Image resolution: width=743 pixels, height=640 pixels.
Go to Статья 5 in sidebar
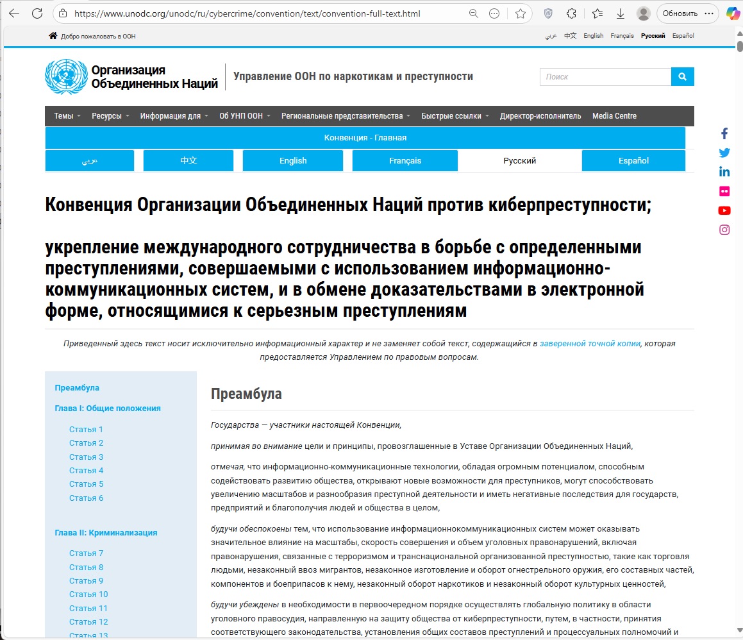tap(86, 484)
